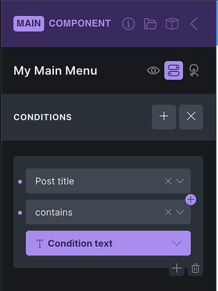The height and width of the screenshot is (291, 218).
Task: Expand the Post title dropdown chevron
Action: click(x=180, y=181)
